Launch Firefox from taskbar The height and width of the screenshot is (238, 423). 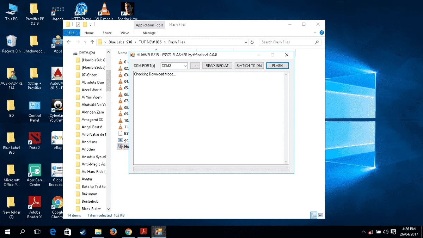[x=113, y=232]
